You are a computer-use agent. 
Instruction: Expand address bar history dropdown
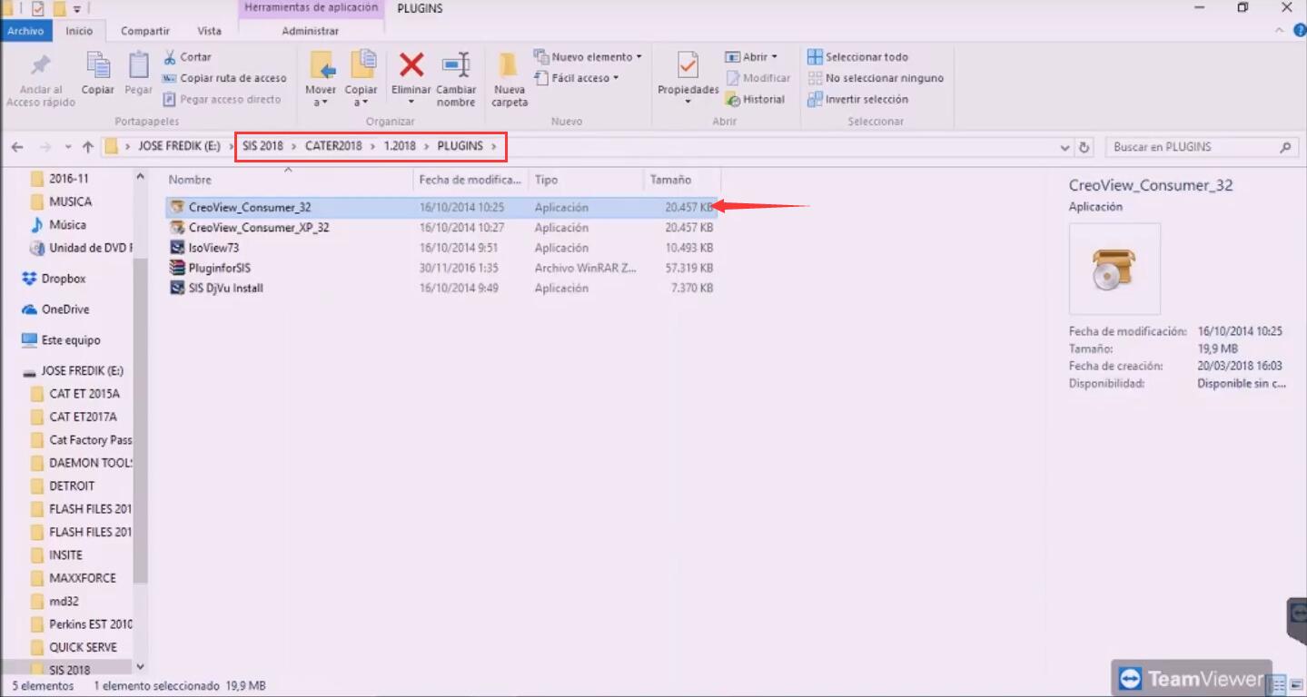[x=1065, y=147]
